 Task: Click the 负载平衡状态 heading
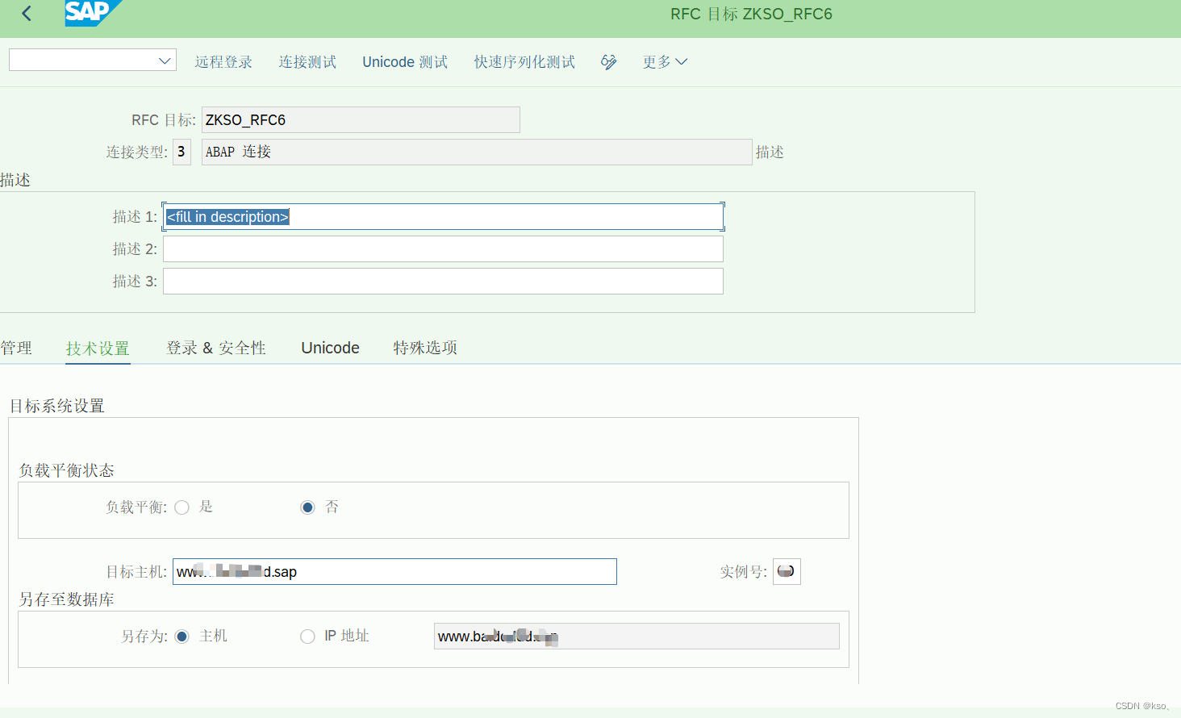pyautogui.click(x=66, y=470)
